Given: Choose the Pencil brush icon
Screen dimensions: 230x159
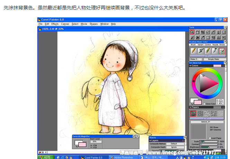Looking at the screenshot, I should coord(193,51).
